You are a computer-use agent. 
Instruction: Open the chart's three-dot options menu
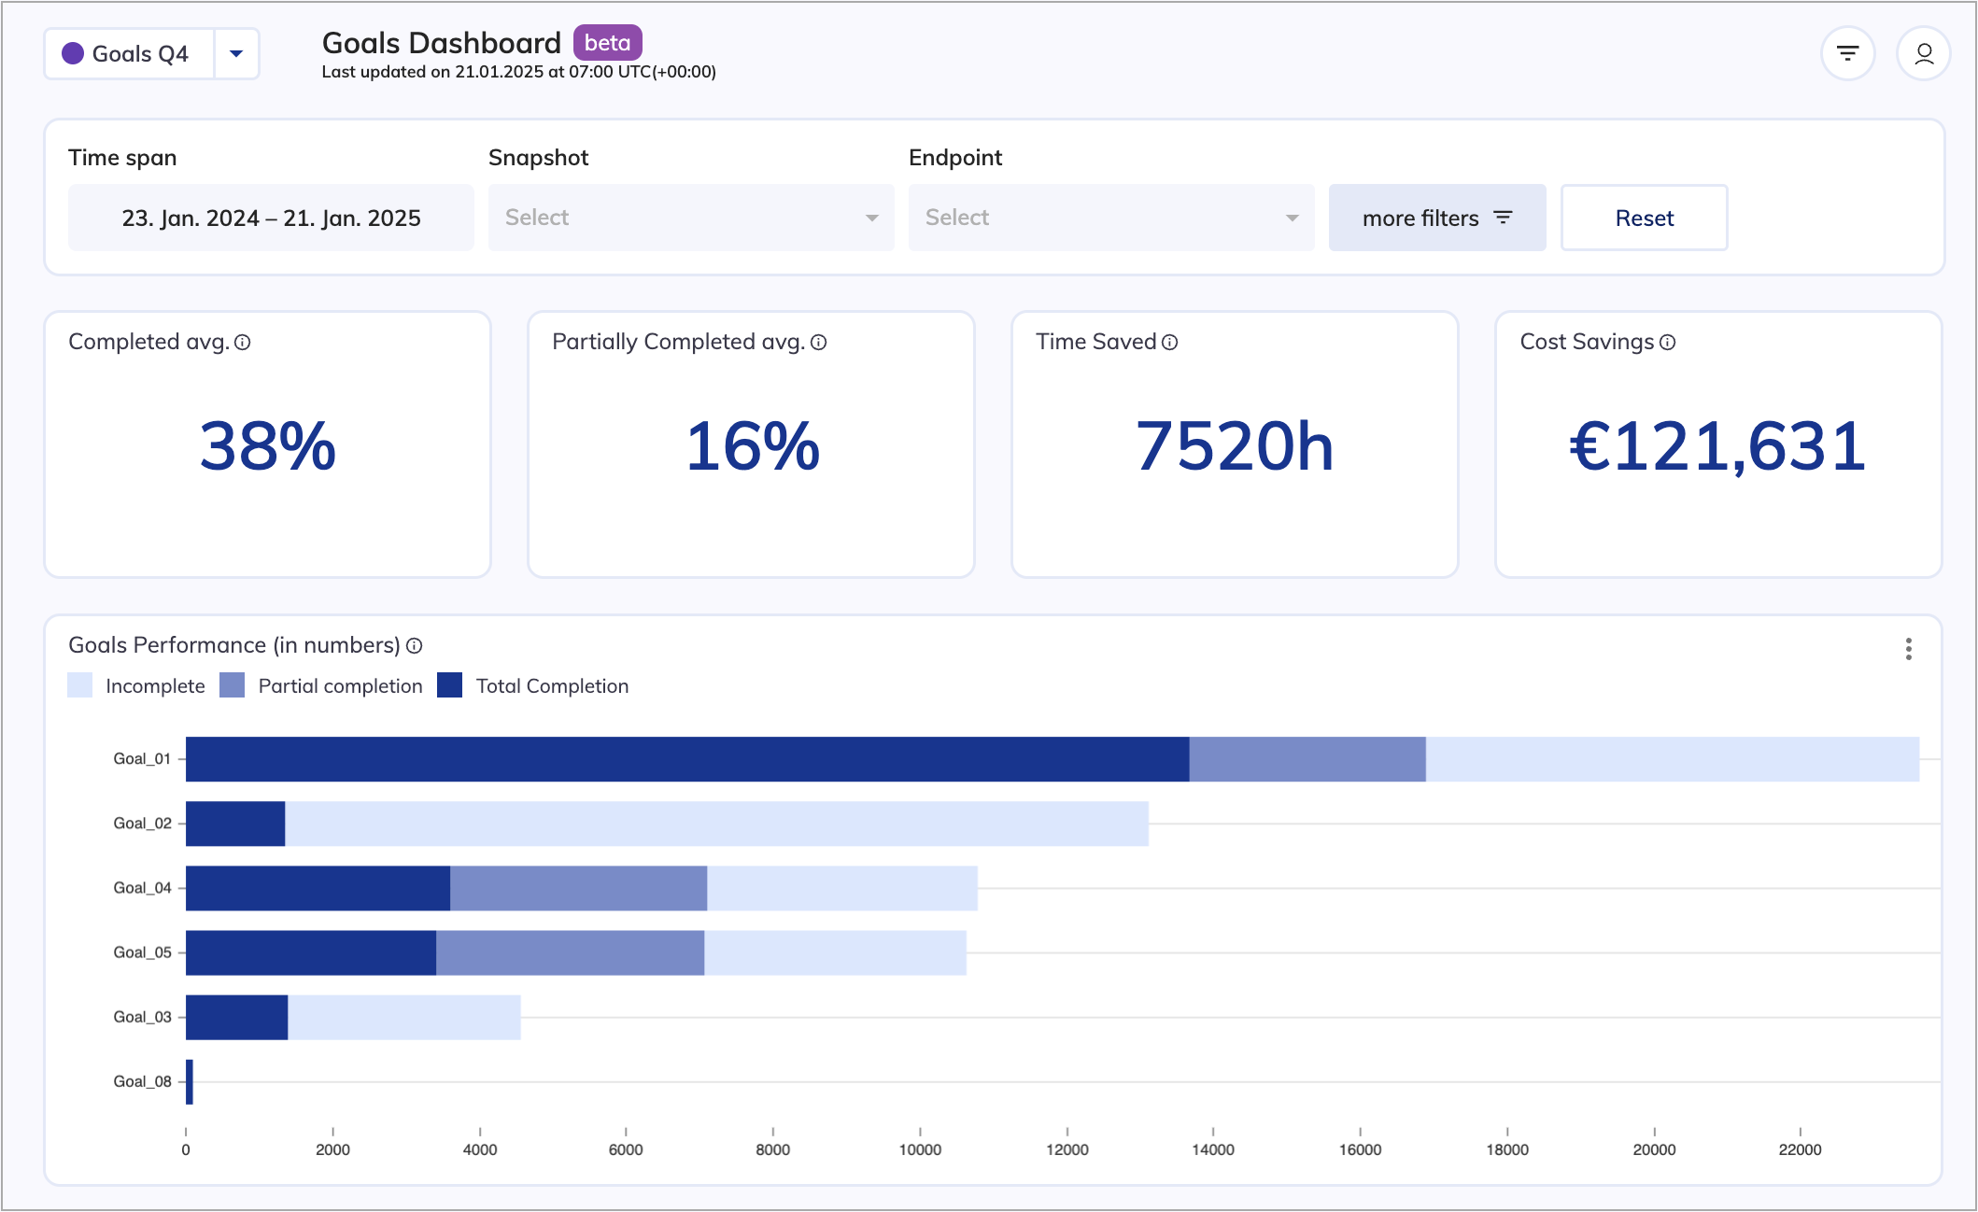(1908, 649)
